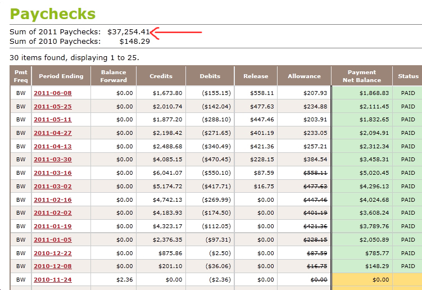
Task: Open the 2011-04-13 paycheck details link
Action: [x=52, y=146]
